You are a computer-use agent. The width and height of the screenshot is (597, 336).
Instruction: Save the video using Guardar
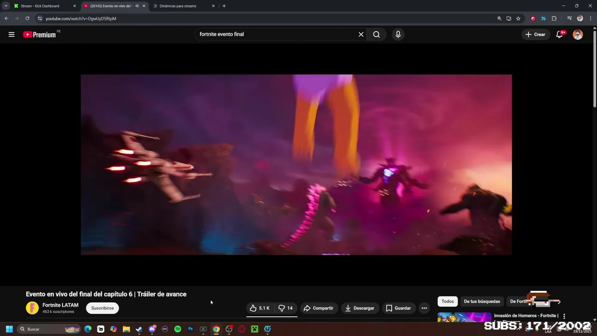point(398,308)
